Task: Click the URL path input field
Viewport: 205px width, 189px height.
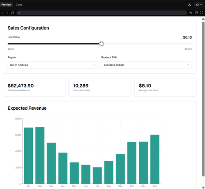Action: point(102,13)
